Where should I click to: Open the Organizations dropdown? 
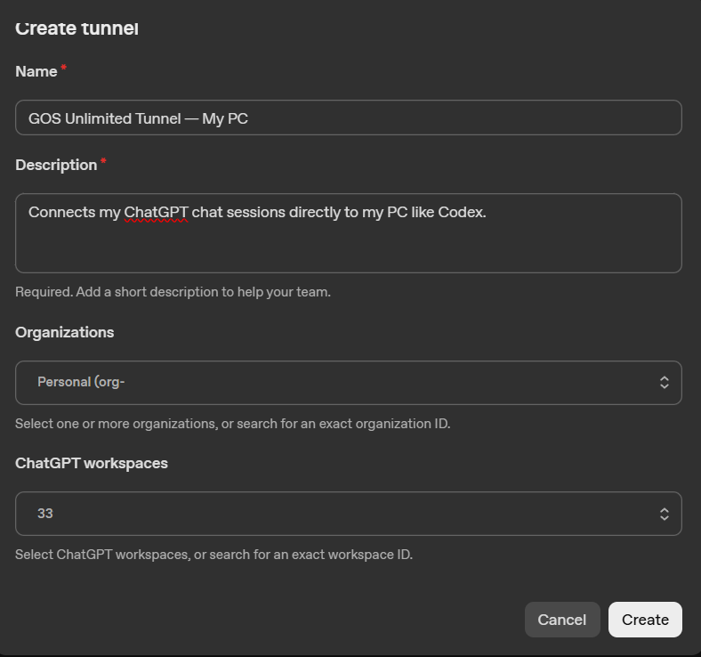348,383
